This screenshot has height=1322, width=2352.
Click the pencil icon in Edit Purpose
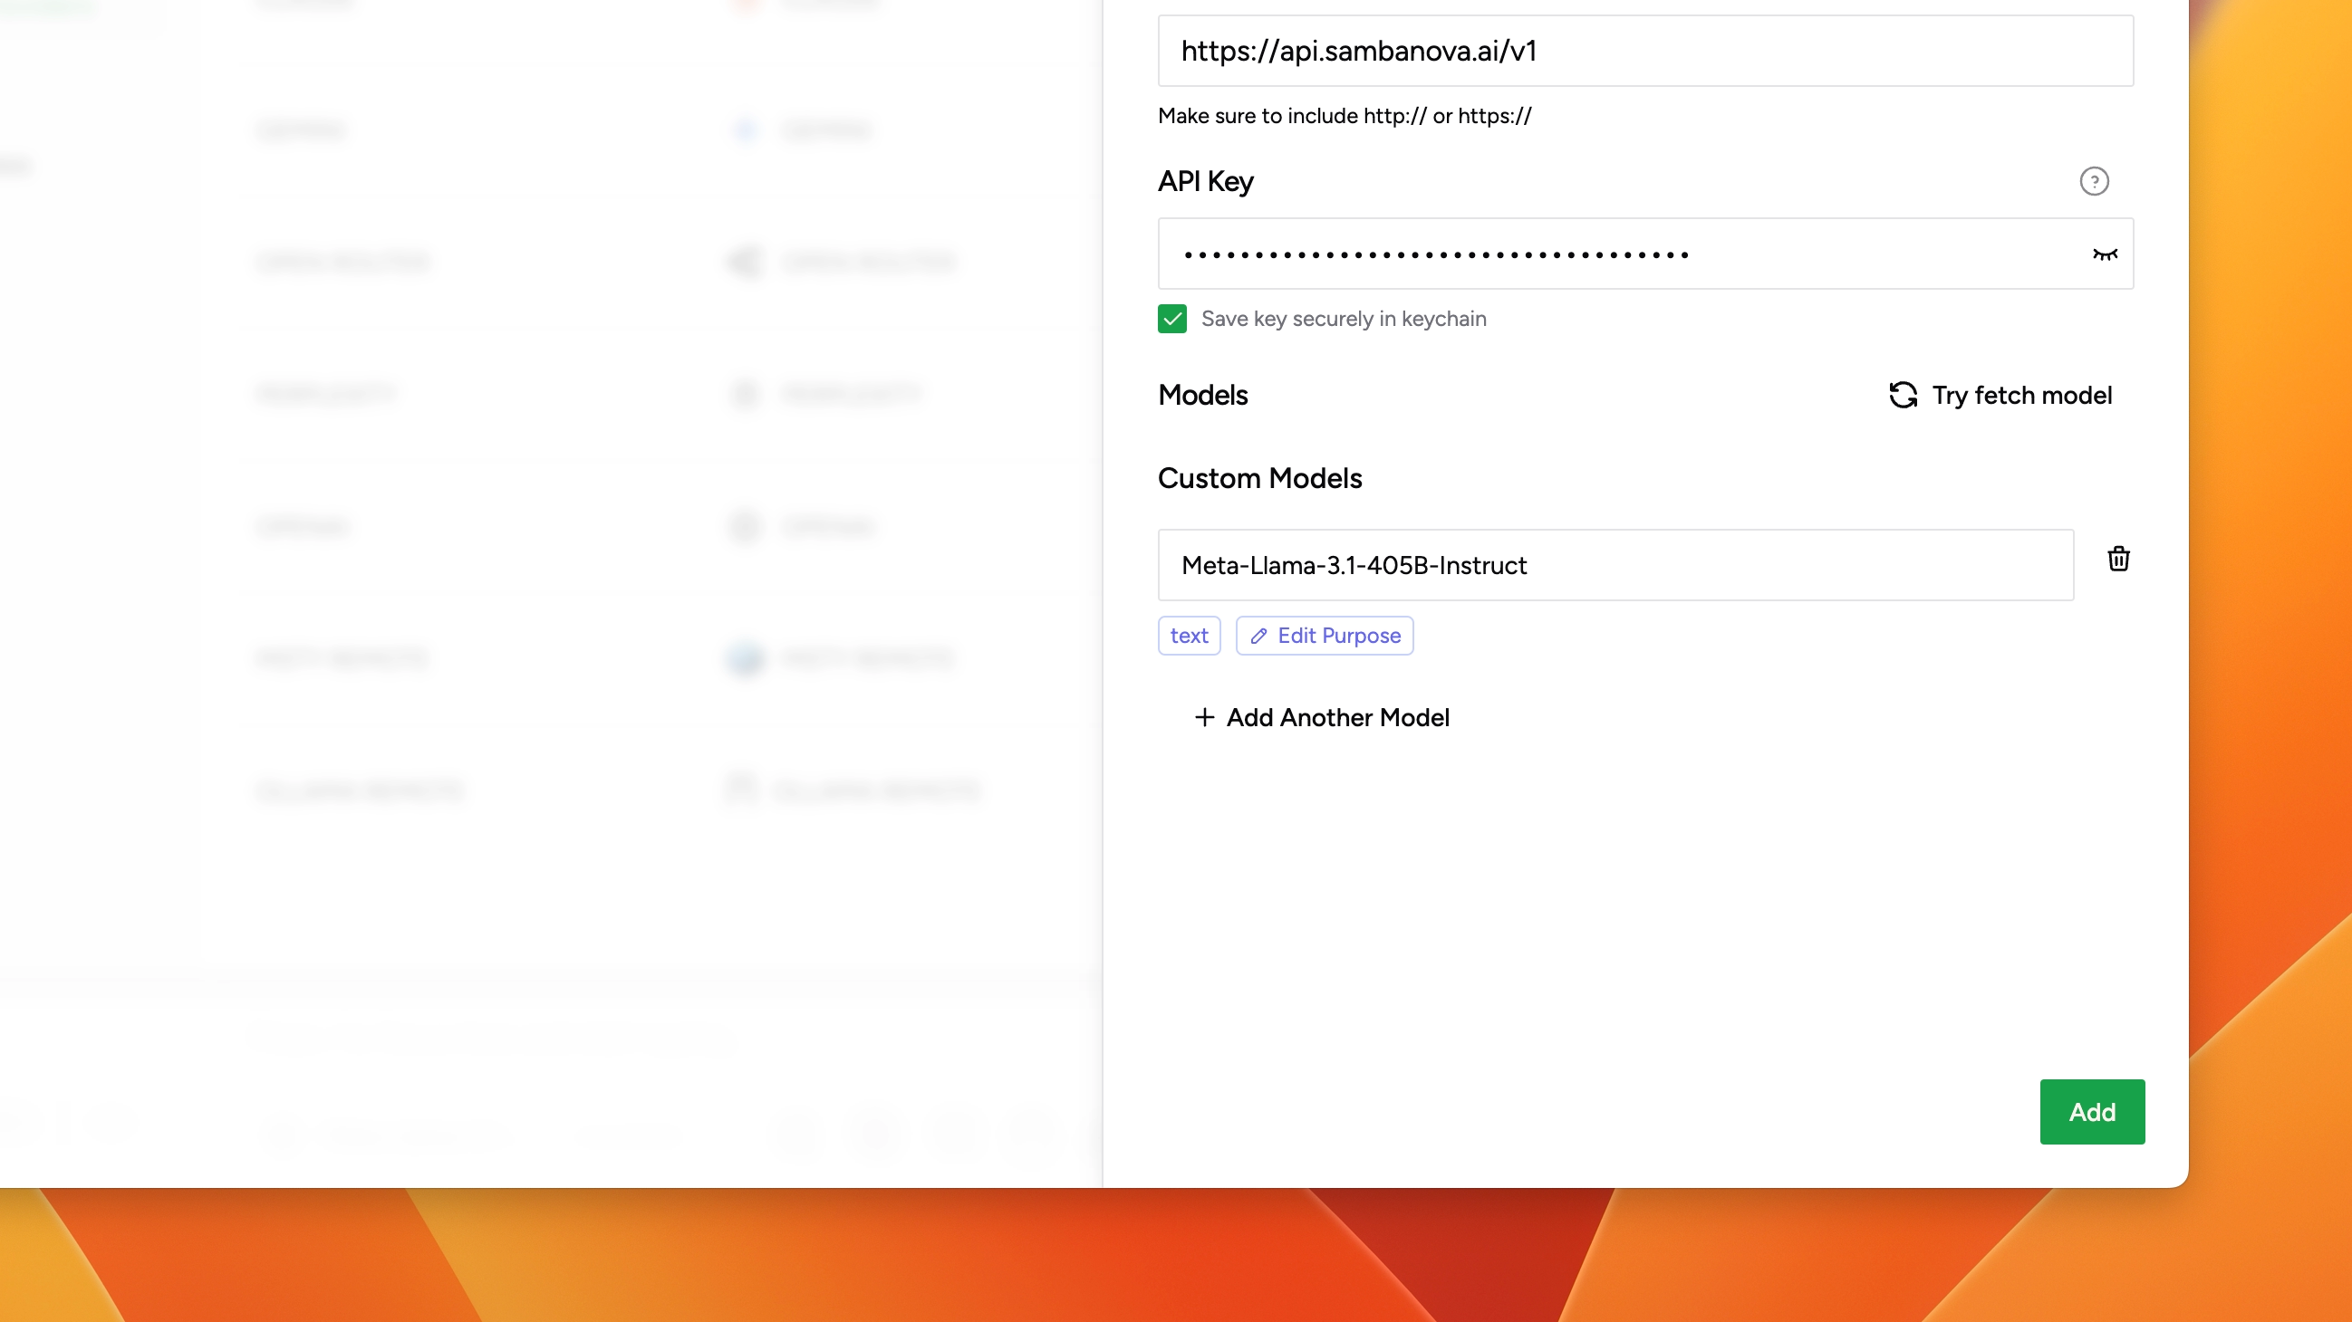(x=1258, y=636)
